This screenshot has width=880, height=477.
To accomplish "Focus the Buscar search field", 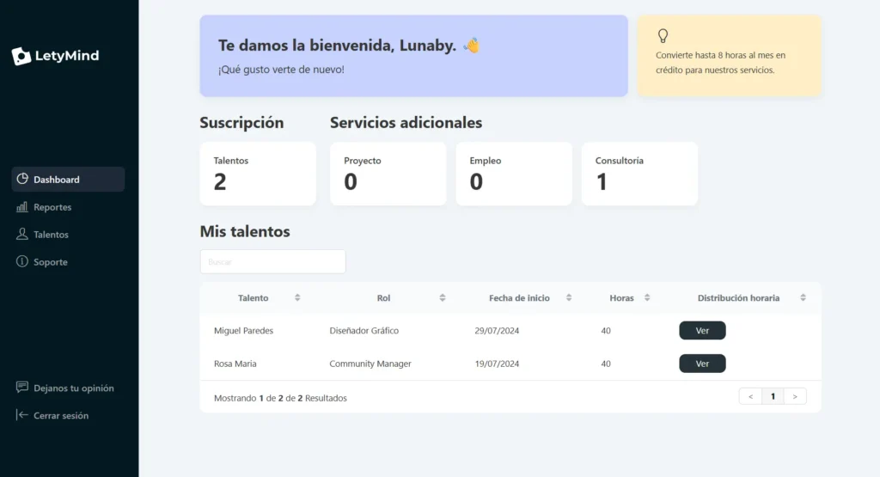I will tap(272, 261).
